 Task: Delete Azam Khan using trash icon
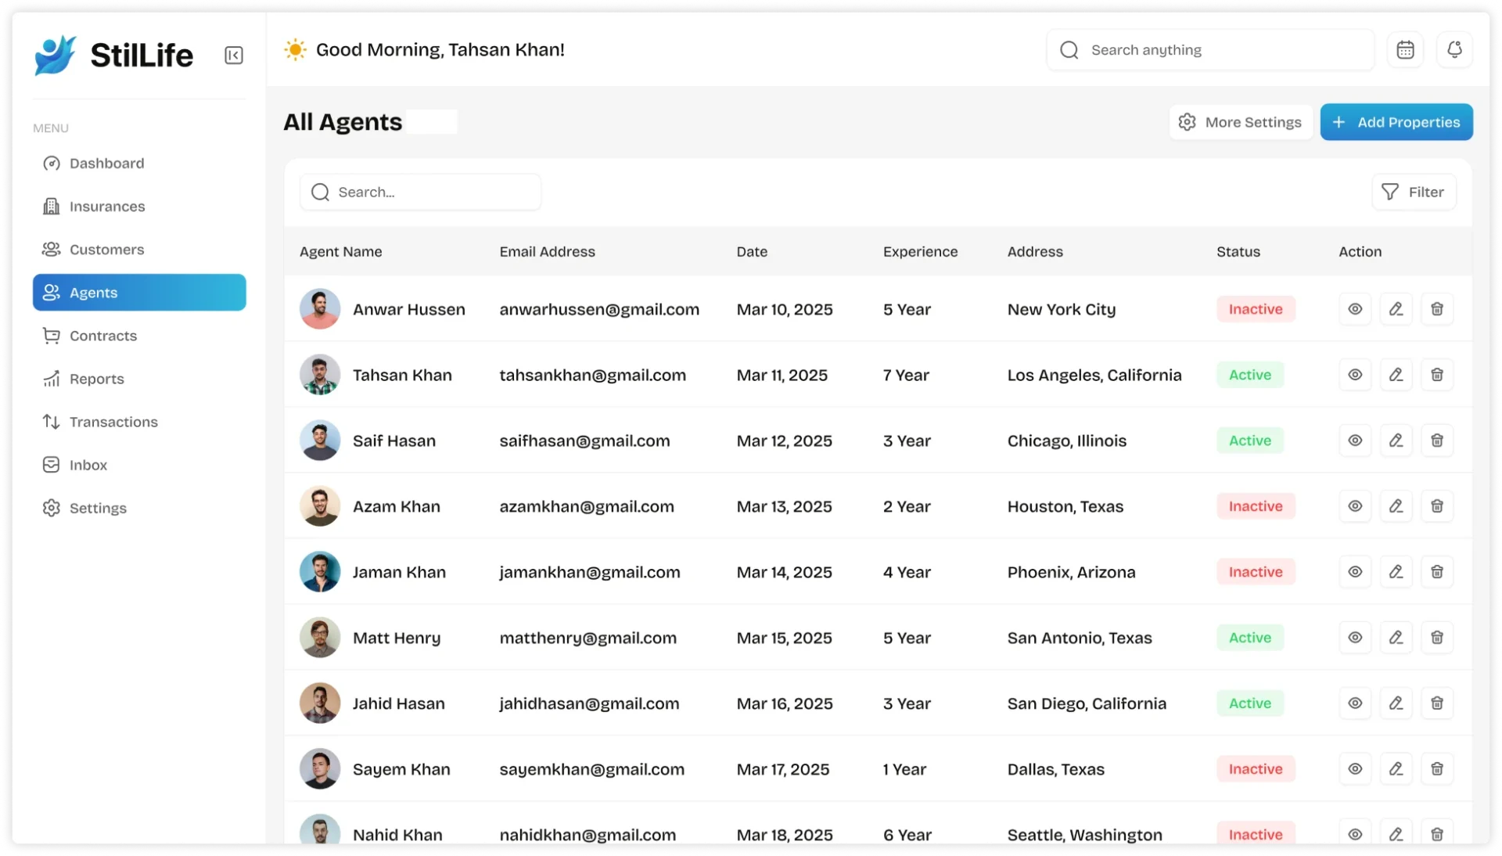point(1437,506)
